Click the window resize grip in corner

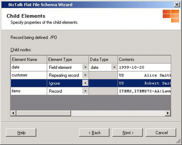(178, 141)
